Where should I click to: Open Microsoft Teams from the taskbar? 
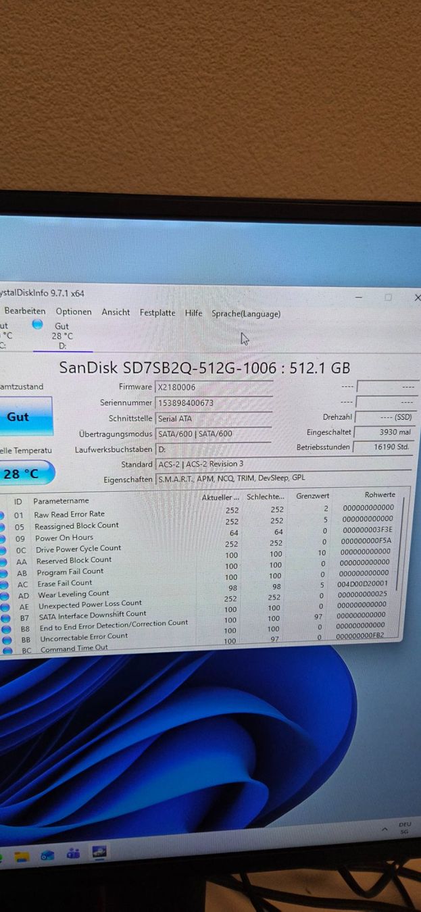point(73,853)
